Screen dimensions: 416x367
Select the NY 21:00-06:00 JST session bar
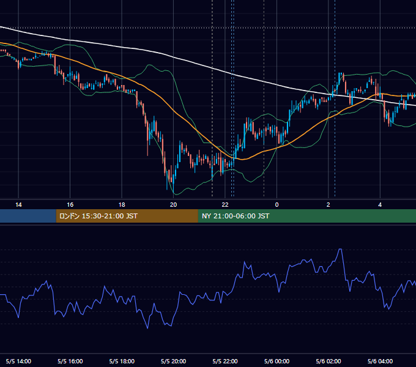[307, 216]
